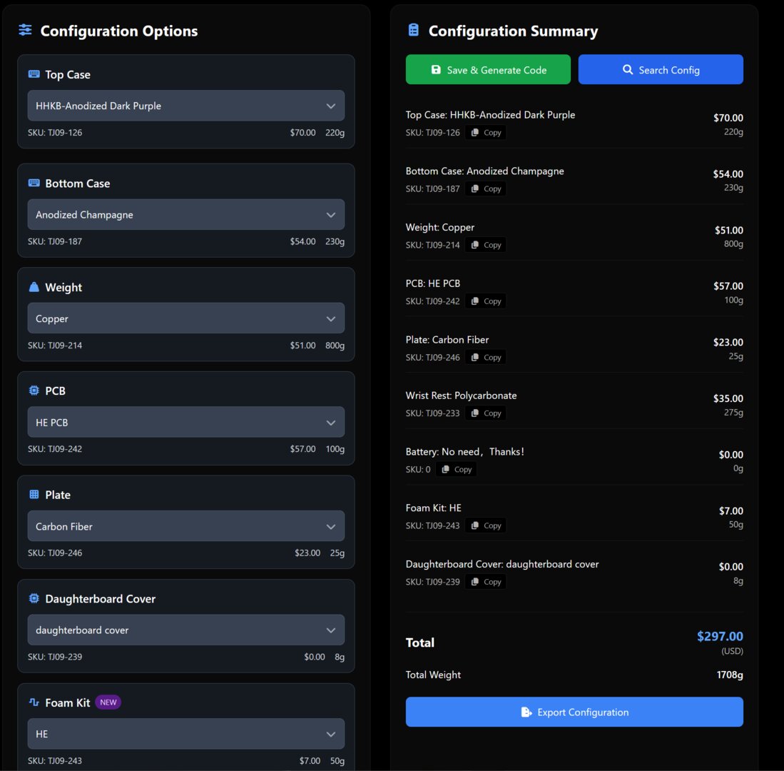Click the Search Config button

(x=661, y=70)
